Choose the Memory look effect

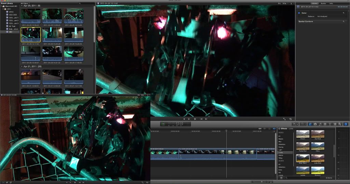point(318,170)
